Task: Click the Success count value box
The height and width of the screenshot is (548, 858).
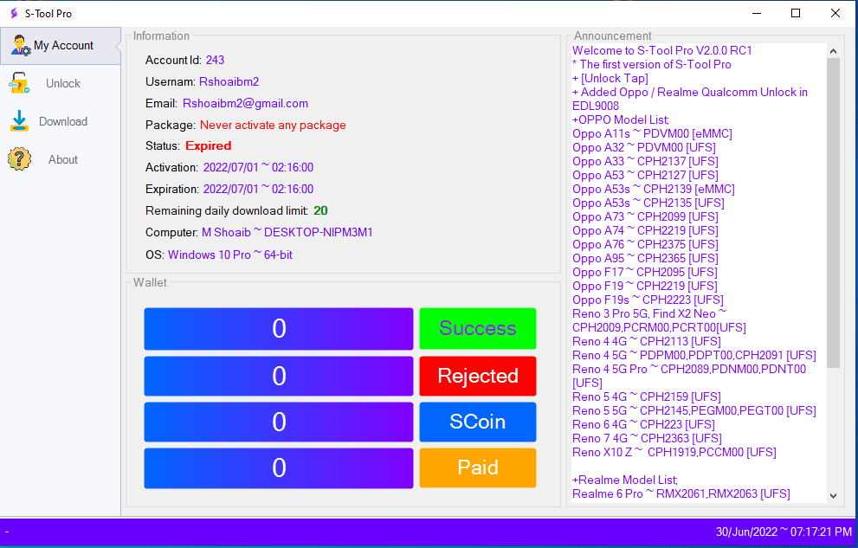Action: (278, 329)
